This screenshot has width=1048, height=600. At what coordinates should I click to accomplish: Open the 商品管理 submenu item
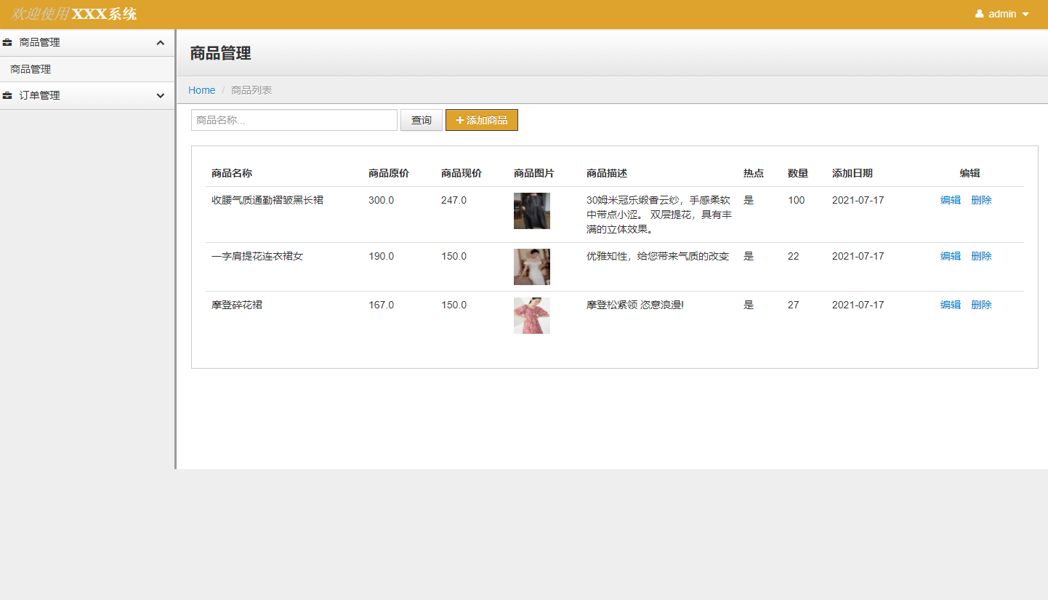pyautogui.click(x=31, y=70)
